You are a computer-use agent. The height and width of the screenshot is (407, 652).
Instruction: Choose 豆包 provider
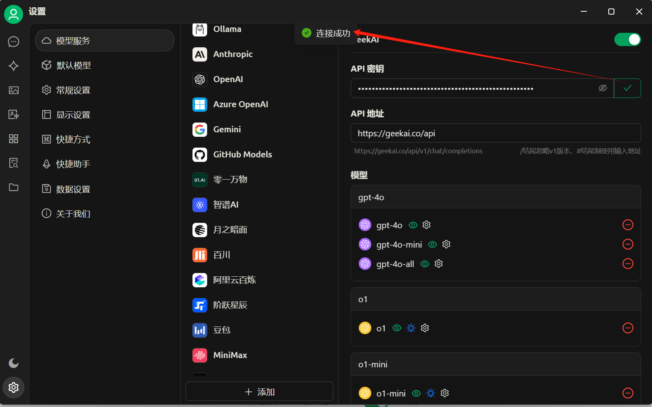(x=259, y=330)
